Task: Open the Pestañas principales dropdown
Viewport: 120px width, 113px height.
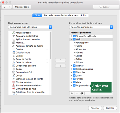Action: tap(91, 27)
